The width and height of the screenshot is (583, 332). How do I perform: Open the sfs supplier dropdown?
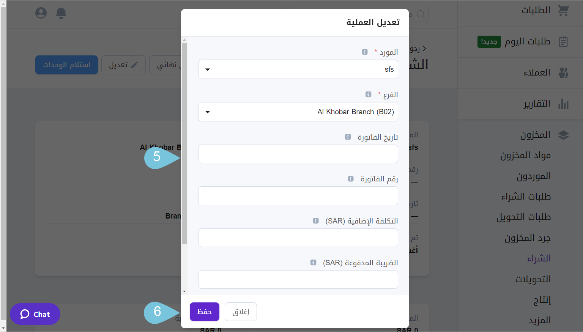pyautogui.click(x=298, y=69)
